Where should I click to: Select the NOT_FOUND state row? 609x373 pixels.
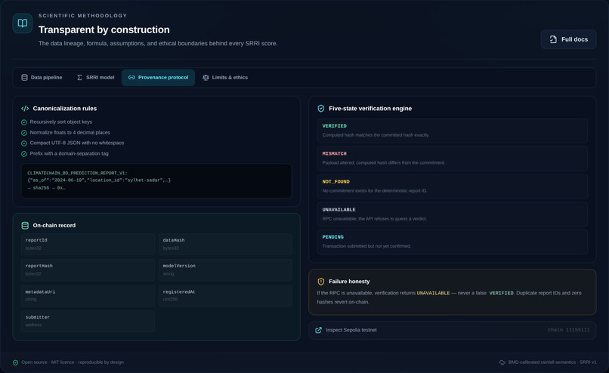click(x=452, y=186)
